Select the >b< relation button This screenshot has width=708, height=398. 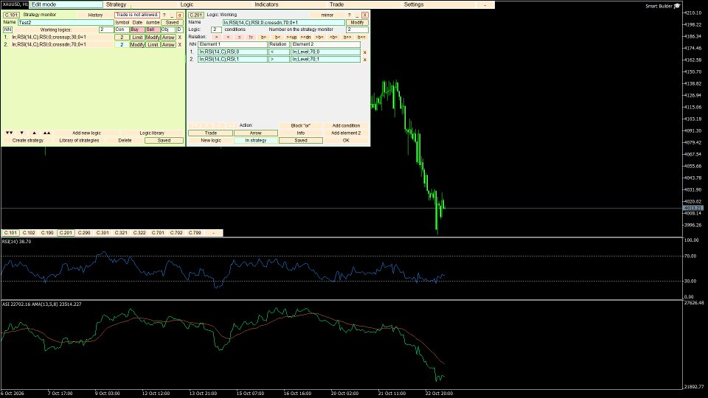319,37
